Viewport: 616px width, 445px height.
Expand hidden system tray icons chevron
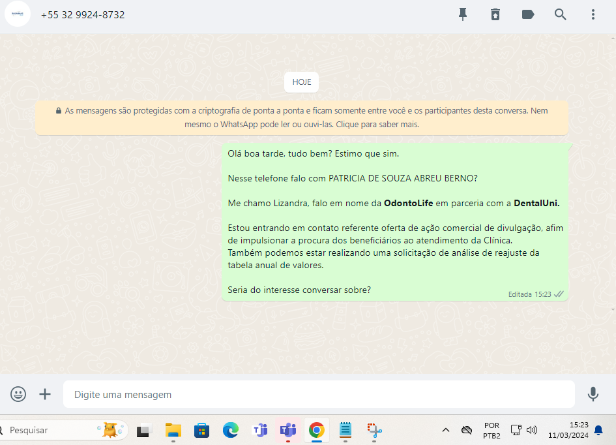pos(445,430)
